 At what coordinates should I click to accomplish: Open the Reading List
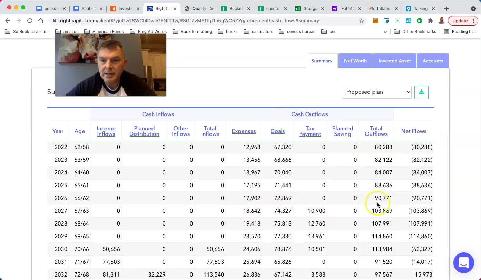point(460,32)
